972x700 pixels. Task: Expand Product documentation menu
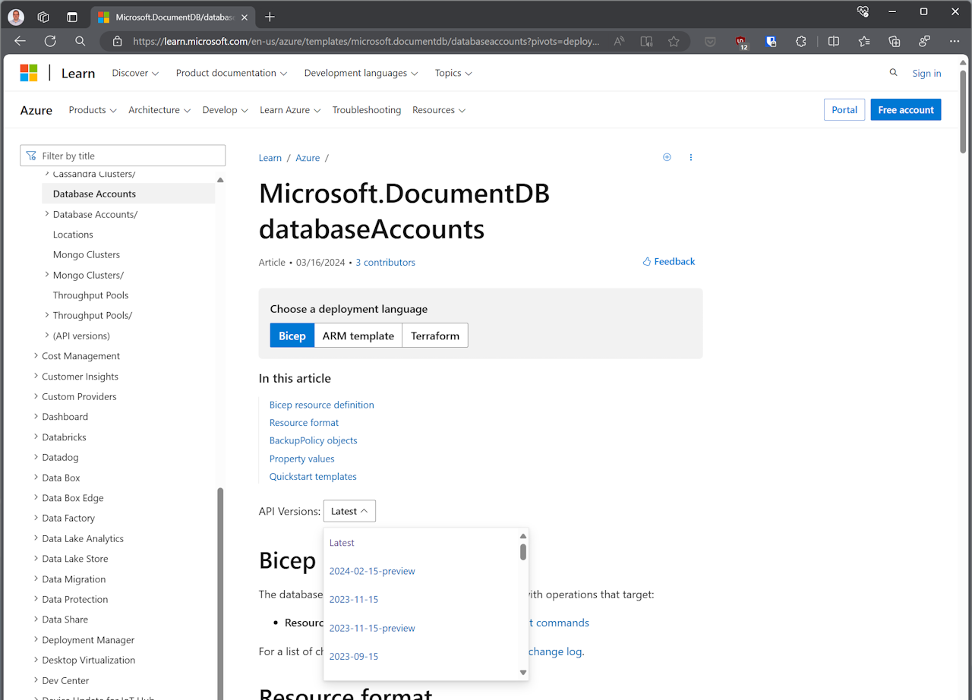[232, 73]
